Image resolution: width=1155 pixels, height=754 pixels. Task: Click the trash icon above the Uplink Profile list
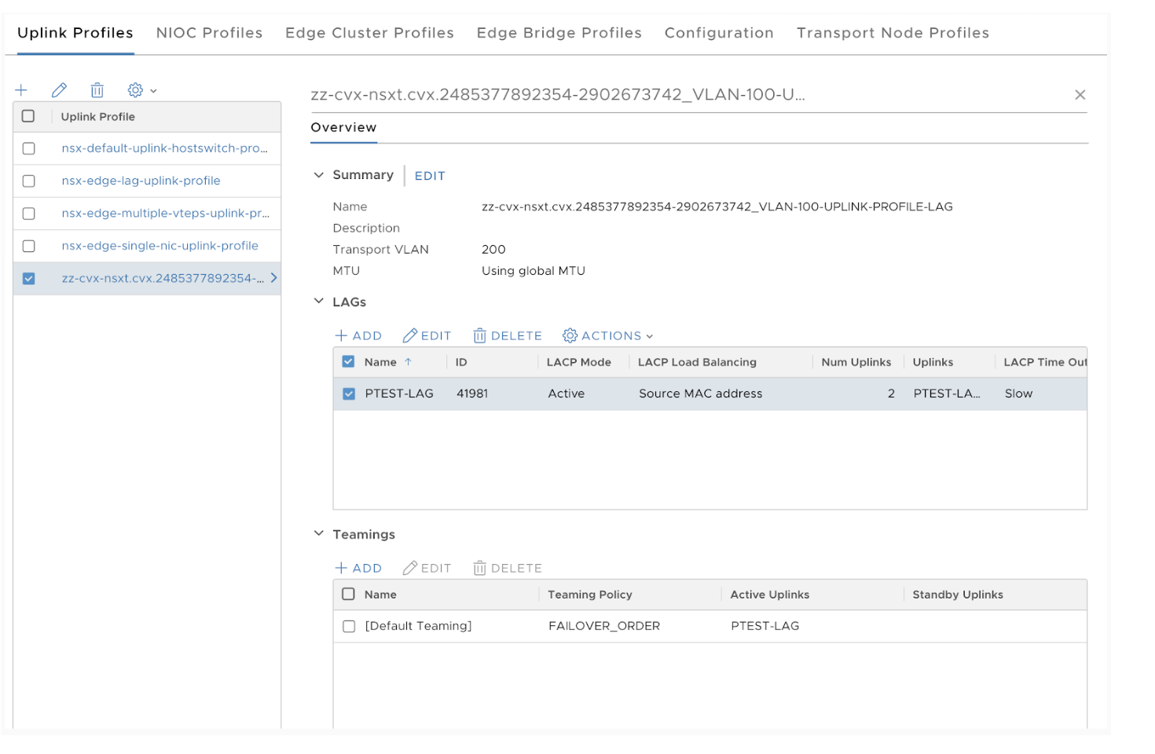point(97,90)
